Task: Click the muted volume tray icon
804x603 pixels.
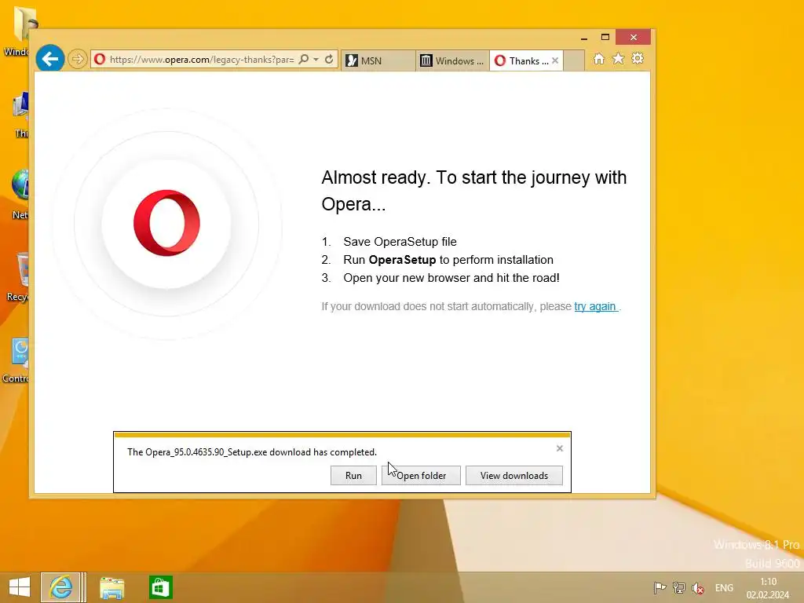Action: 697,588
